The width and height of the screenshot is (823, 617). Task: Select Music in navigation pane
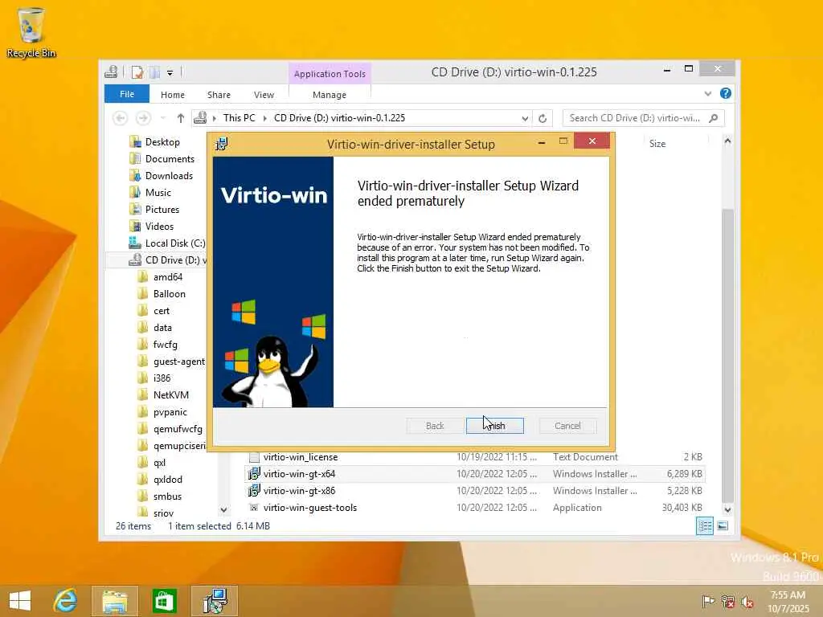tap(158, 192)
